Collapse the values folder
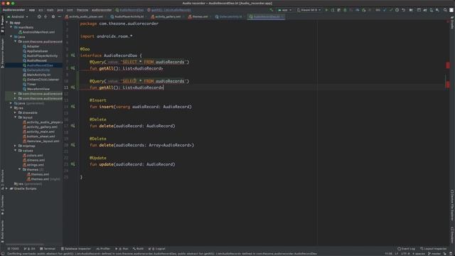This screenshot has height=256, width=455. tap(16, 151)
